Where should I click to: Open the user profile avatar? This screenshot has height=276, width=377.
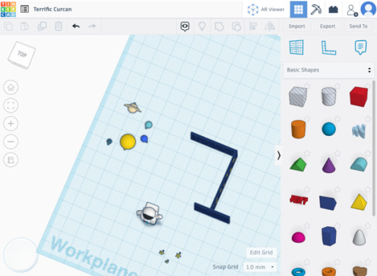(368, 9)
